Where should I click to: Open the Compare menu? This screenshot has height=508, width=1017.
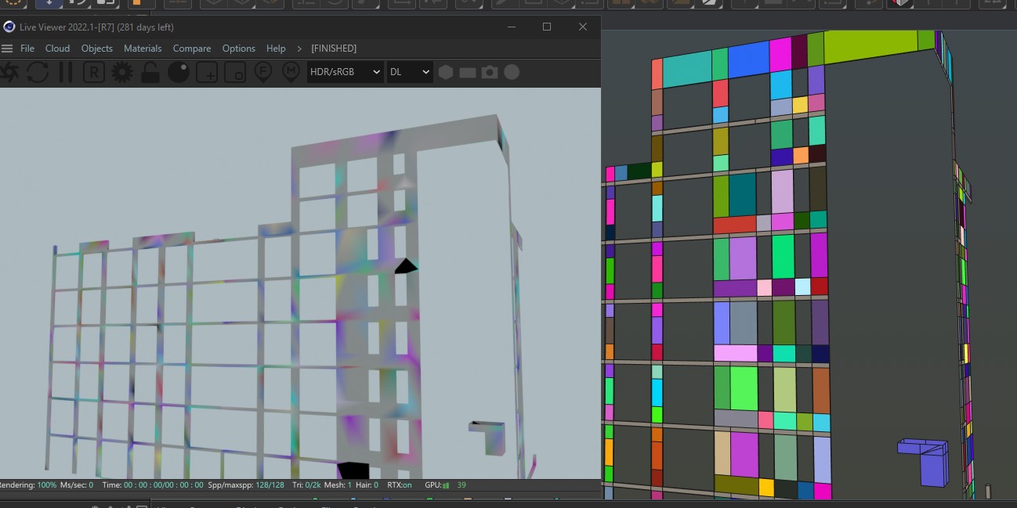pos(192,49)
